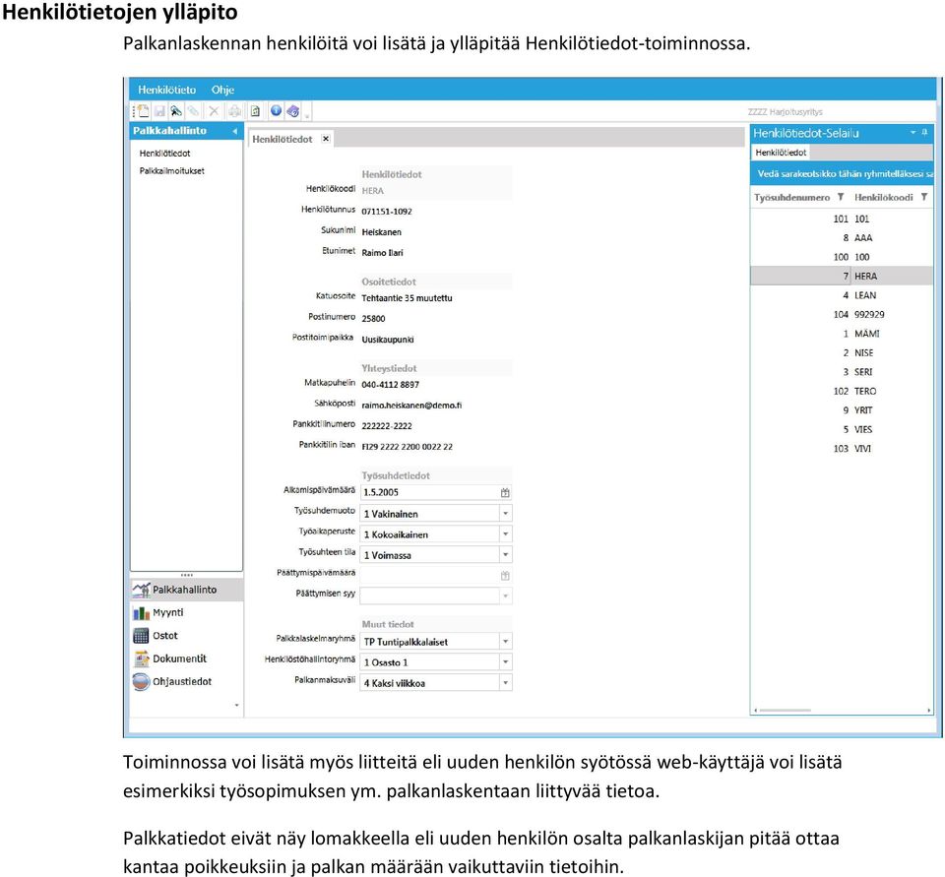The height and width of the screenshot is (877, 945).
Task: Open the Työaikaperuste dropdown
Action: tap(505, 534)
